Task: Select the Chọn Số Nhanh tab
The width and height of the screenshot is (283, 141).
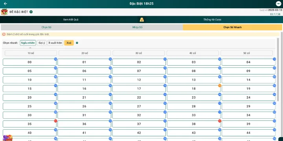Action: (232, 27)
